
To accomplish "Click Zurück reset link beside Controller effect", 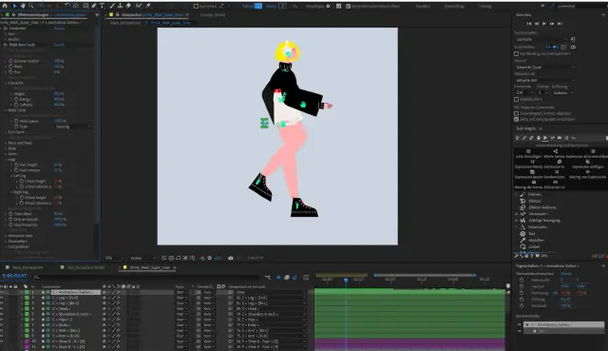I will 59,29.
